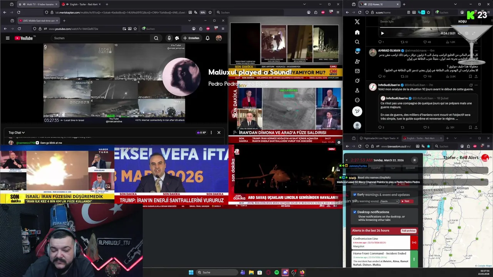Screen dimensions: 493x277
Task: Switch to English - Tzofar tab in Multi TV window
Action: coord(81,4)
